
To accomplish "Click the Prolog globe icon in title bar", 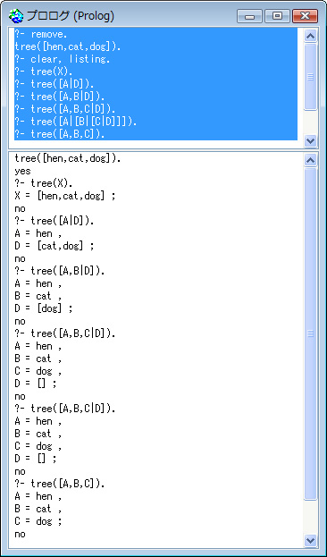I will (x=15, y=16).
